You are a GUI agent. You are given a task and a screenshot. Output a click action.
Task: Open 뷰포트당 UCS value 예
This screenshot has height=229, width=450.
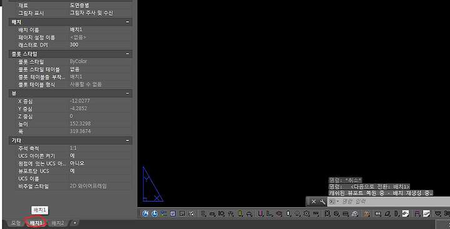pos(100,171)
